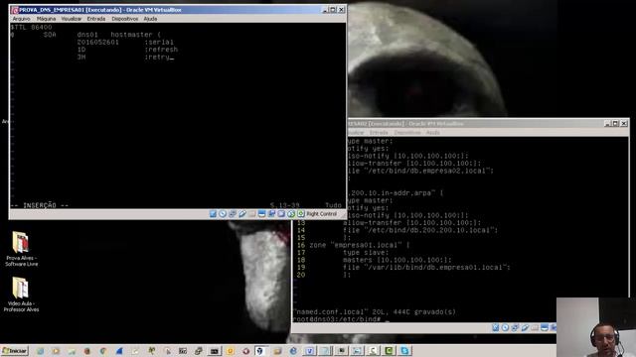The width and height of the screenshot is (636, 357).
Task: Click the hard disk icon in second VM status bar
Action: coord(496,327)
